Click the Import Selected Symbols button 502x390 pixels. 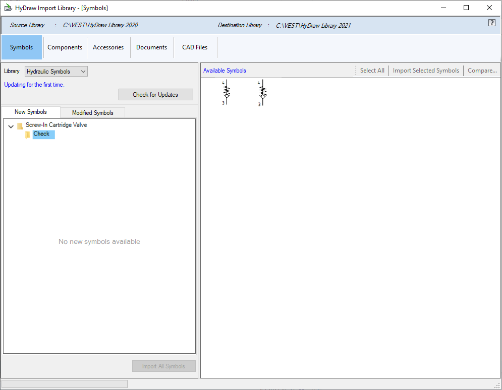[425, 70]
